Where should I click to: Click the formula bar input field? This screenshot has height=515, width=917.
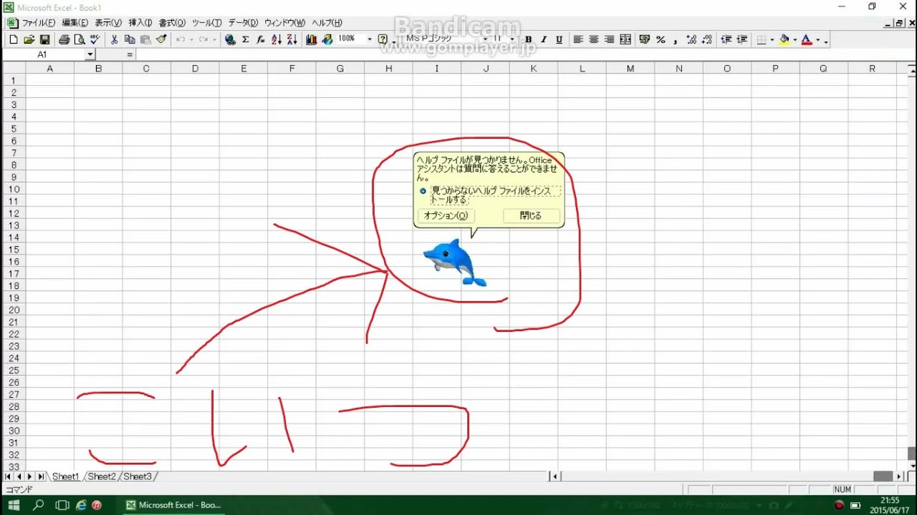(x=524, y=54)
